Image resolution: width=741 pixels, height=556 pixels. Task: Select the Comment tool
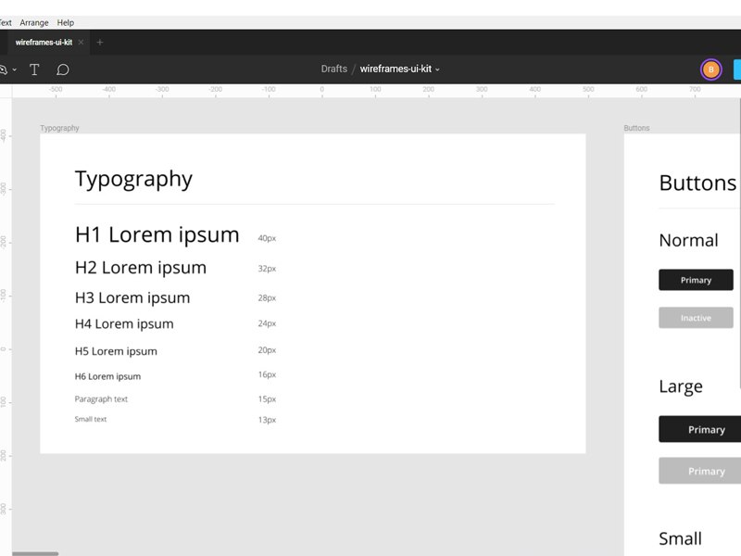[63, 69]
